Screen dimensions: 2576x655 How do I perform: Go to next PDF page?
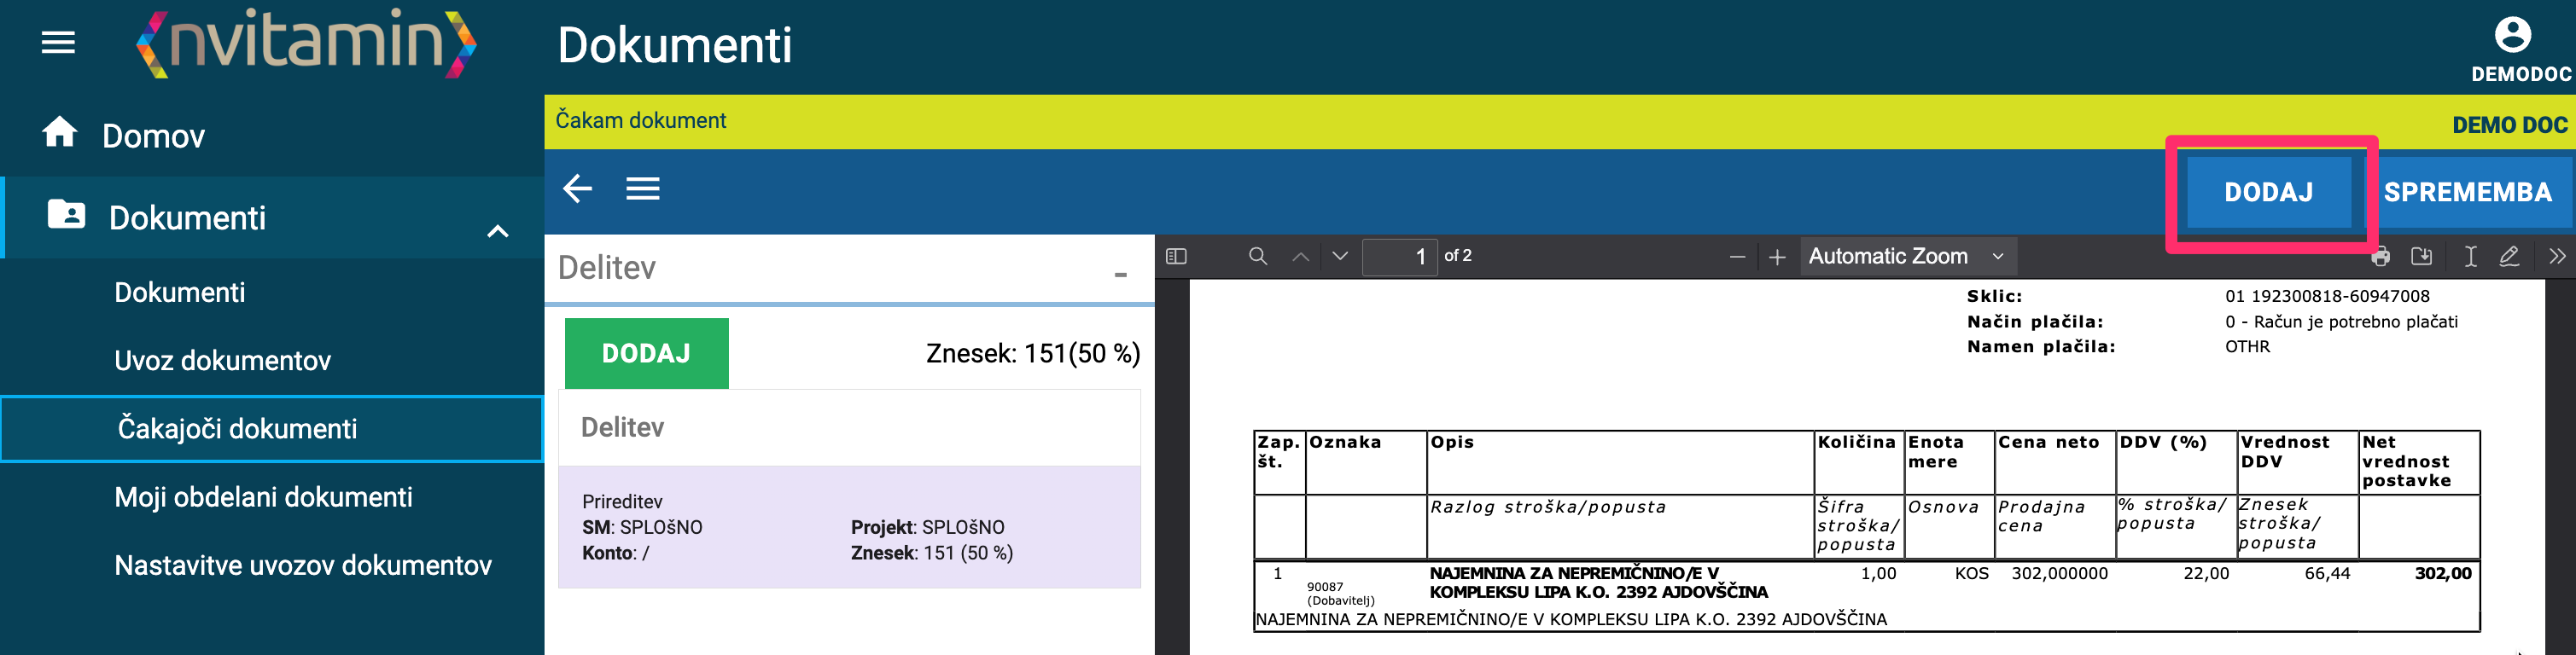point(1340,257)
